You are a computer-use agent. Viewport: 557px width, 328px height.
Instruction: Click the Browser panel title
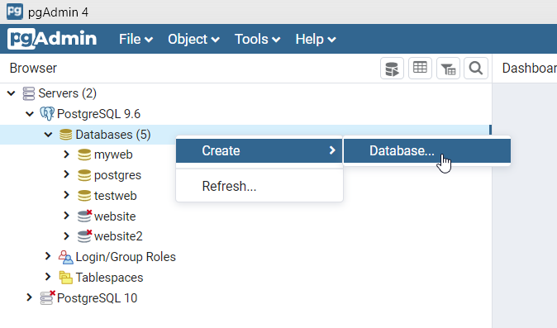33,68
